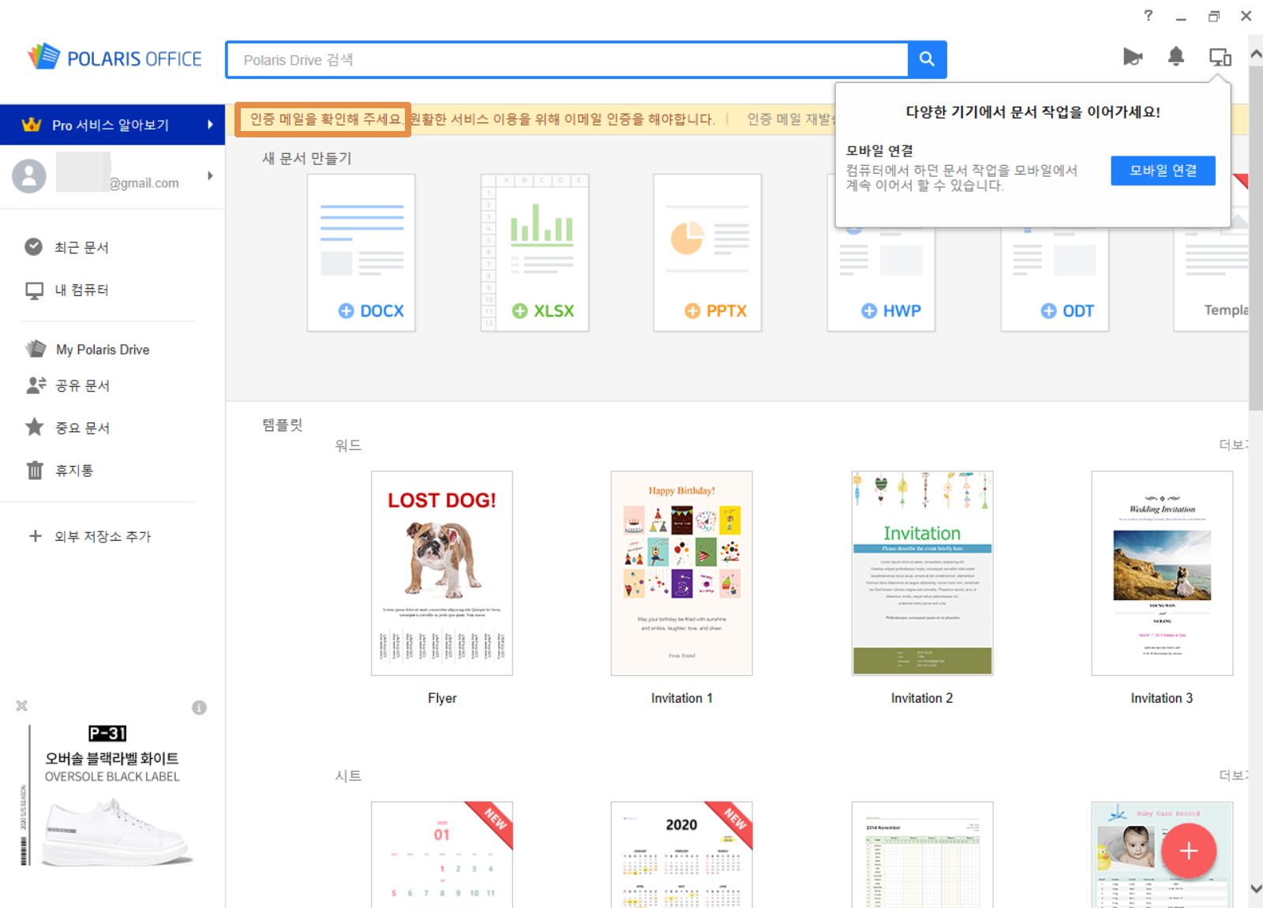Viewport: 1263px width, 908px height.
Task: Click the plus icon beside PPTX
Action: (x=692, y=311)
